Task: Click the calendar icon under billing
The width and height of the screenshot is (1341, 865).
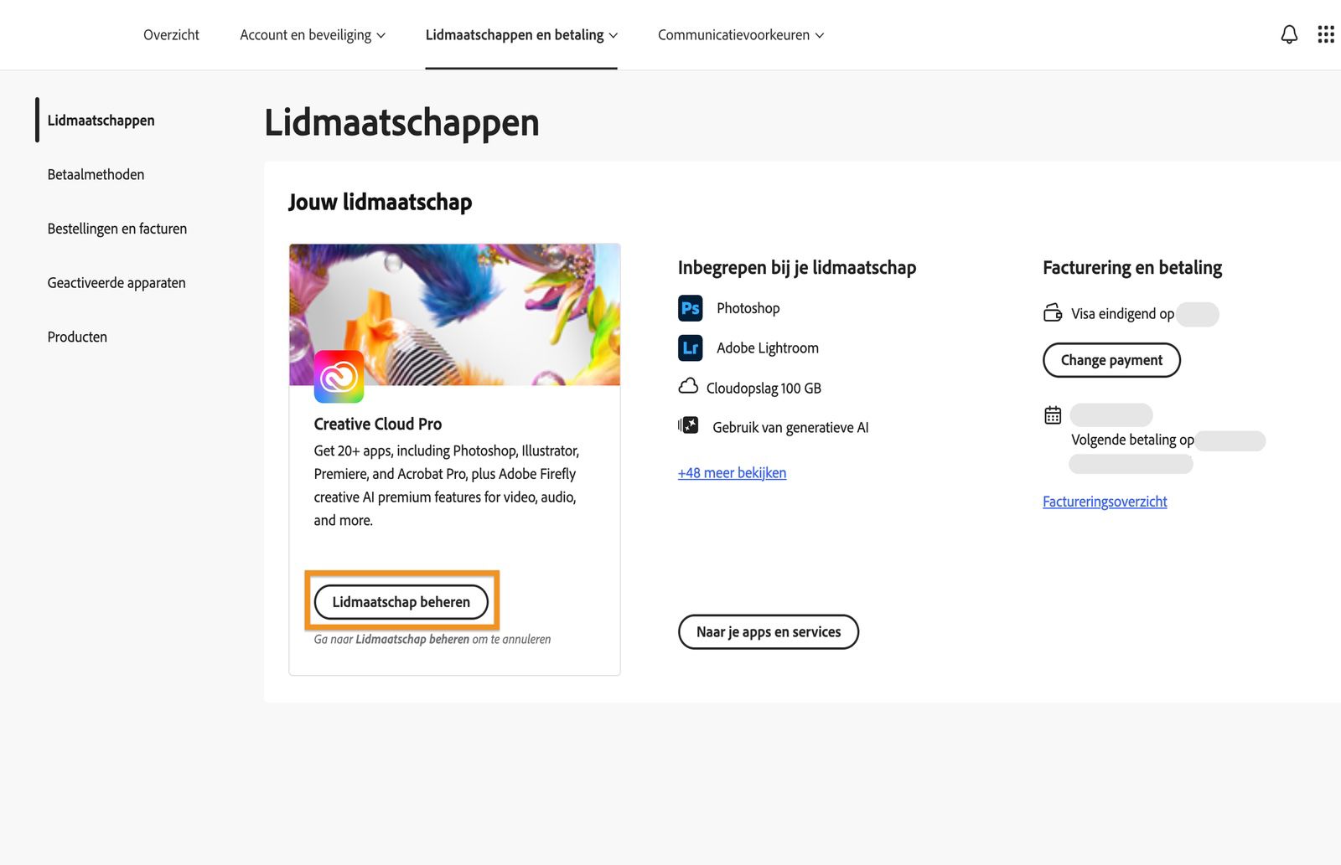Action: click(1053, 414)
